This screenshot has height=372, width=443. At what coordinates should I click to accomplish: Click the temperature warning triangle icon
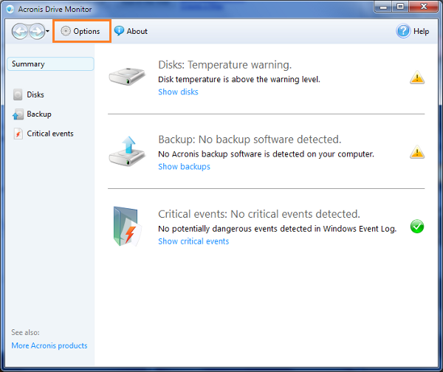[417, 77]
